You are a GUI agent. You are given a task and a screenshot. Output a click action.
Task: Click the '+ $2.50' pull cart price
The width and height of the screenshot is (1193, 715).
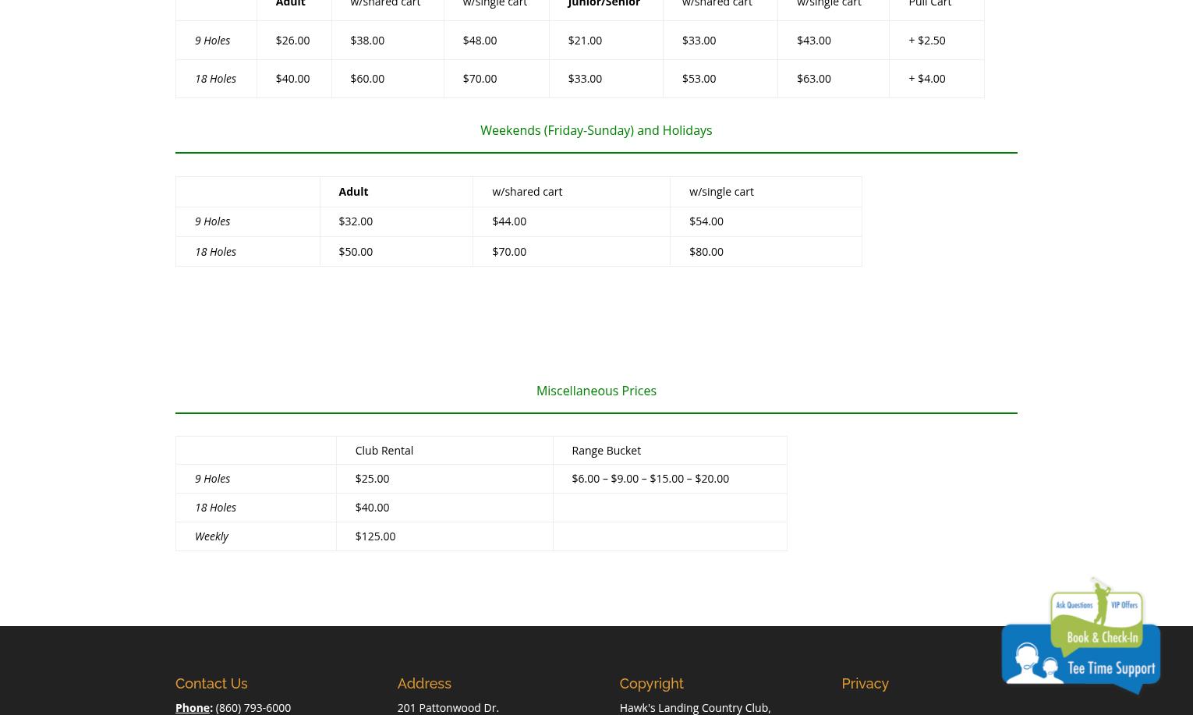click(x=926, y=40)
